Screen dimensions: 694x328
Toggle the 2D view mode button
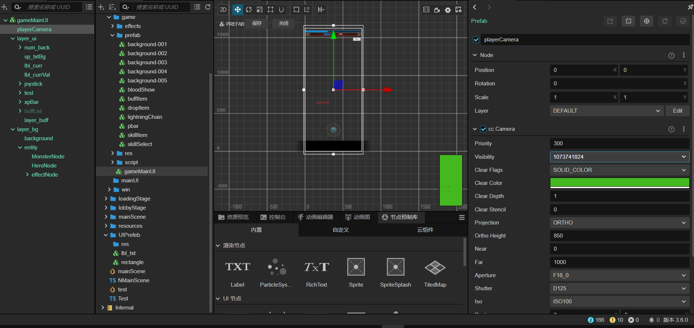click(x=223, y=10)
